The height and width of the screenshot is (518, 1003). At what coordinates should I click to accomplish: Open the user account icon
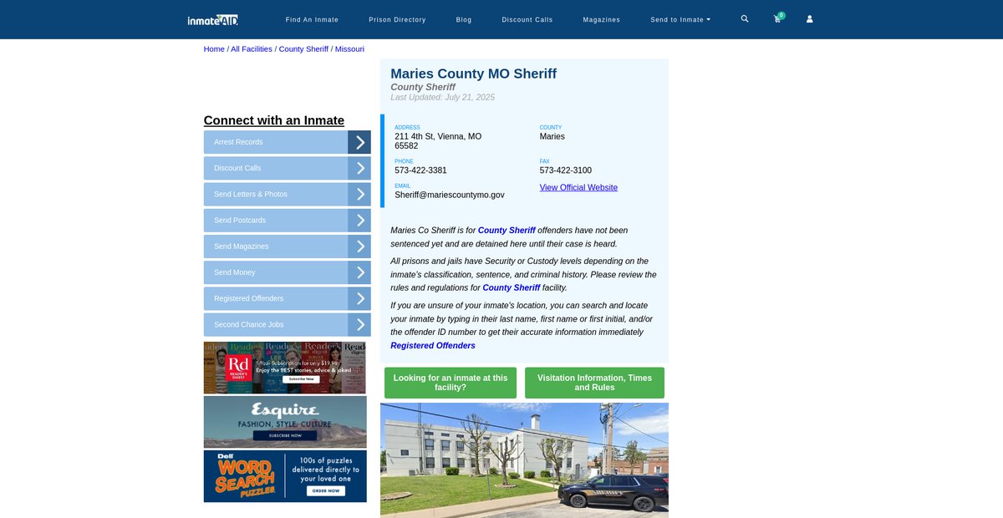809,18
